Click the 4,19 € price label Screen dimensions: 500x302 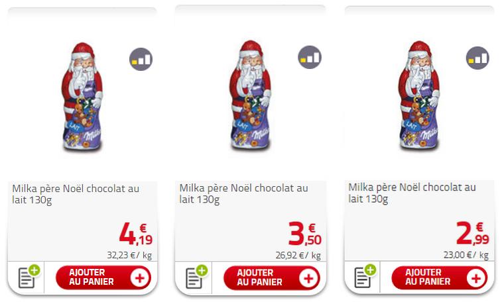click(x=136, y=234)
